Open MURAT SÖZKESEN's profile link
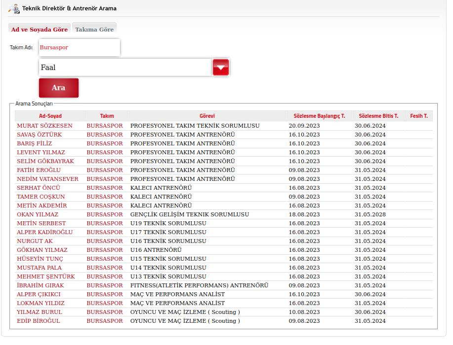The image size is (453, 345). click(x=44, y=126)
